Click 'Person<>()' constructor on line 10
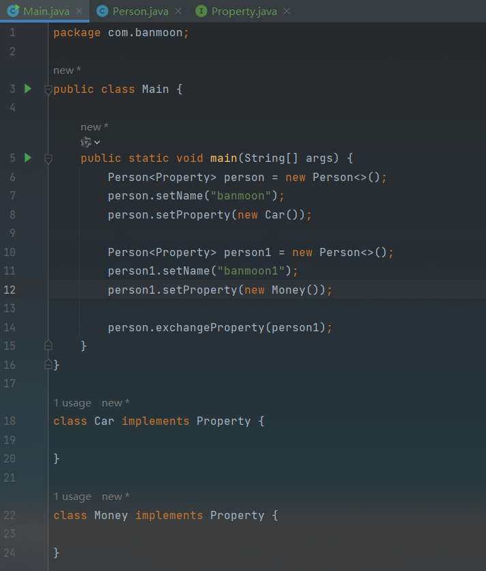The height and width of the screenshot is (571, 486). (353, 252)
